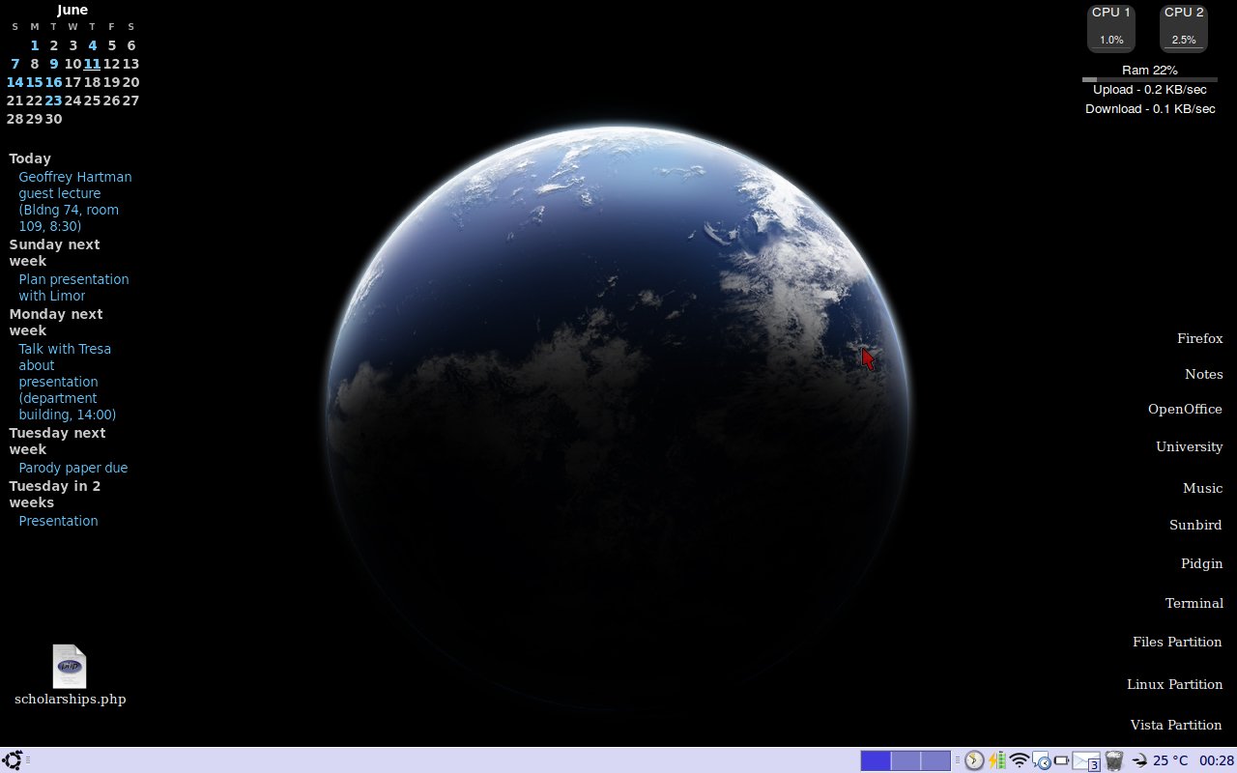Screen dimensions: 1237x773
Task: Click the clock applet icon in tray
Action: (974, 760)
